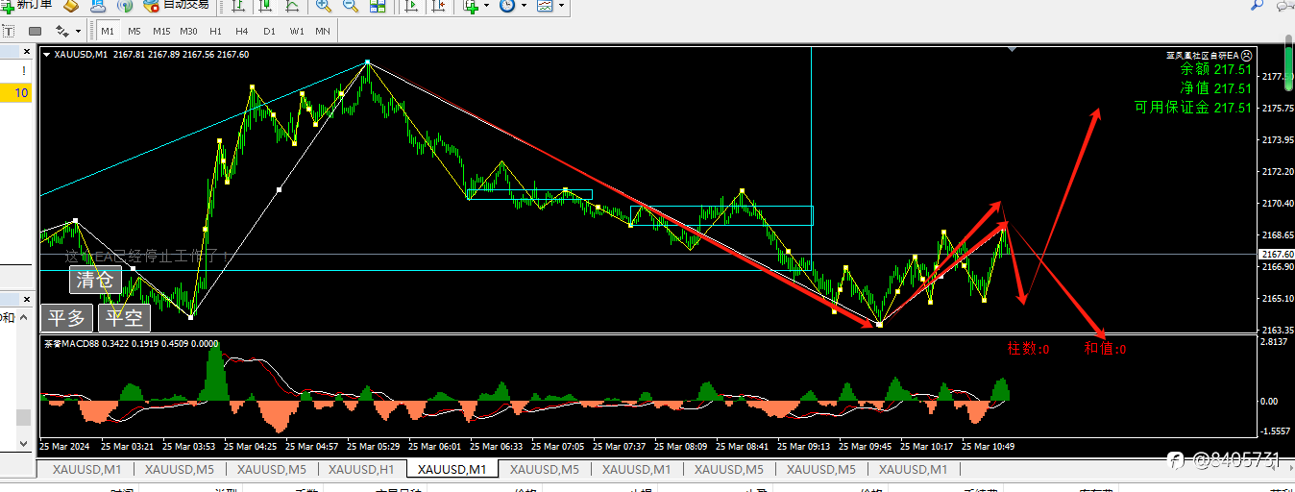This screenshot has height=492, width=1295.
Task: Click the EA smiley face icon on chart
Action: click(x=1246, y=55)
